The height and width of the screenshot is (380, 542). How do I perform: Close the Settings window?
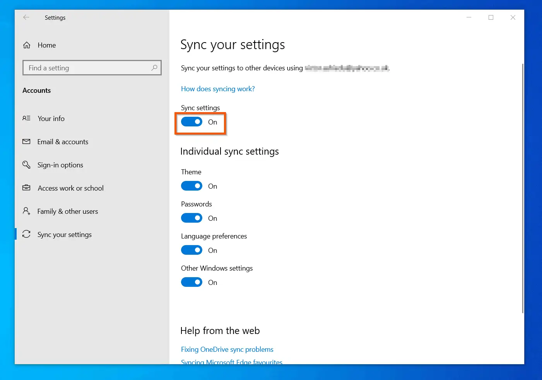click(513, 17)
